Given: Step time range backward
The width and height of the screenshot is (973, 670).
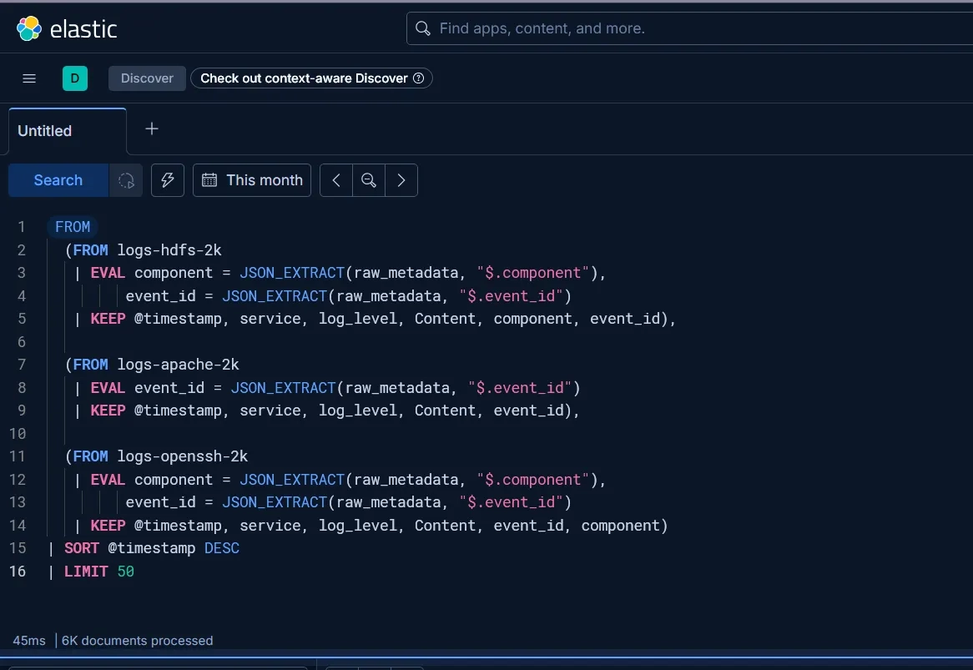Looking at the screenshot, I should pyautogui.click(x=336, y=180).
